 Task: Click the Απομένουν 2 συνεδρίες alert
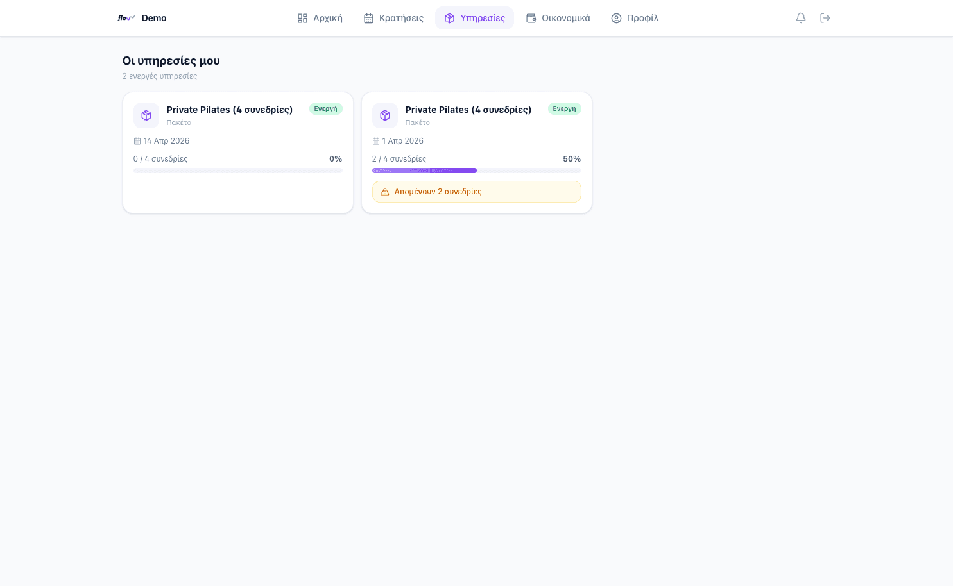[477, 192]
